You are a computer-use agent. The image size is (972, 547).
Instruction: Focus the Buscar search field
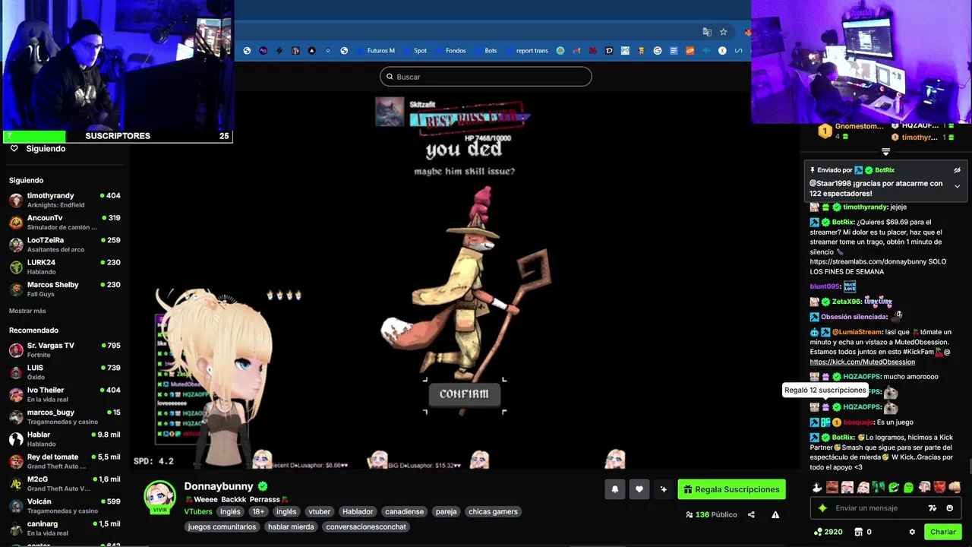(486, 77)
